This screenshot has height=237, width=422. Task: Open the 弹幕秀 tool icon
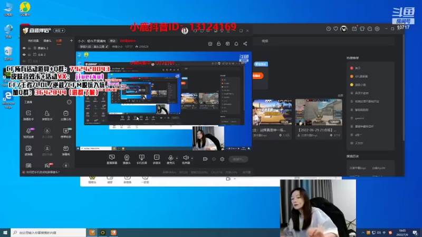[x=65, y=150]
